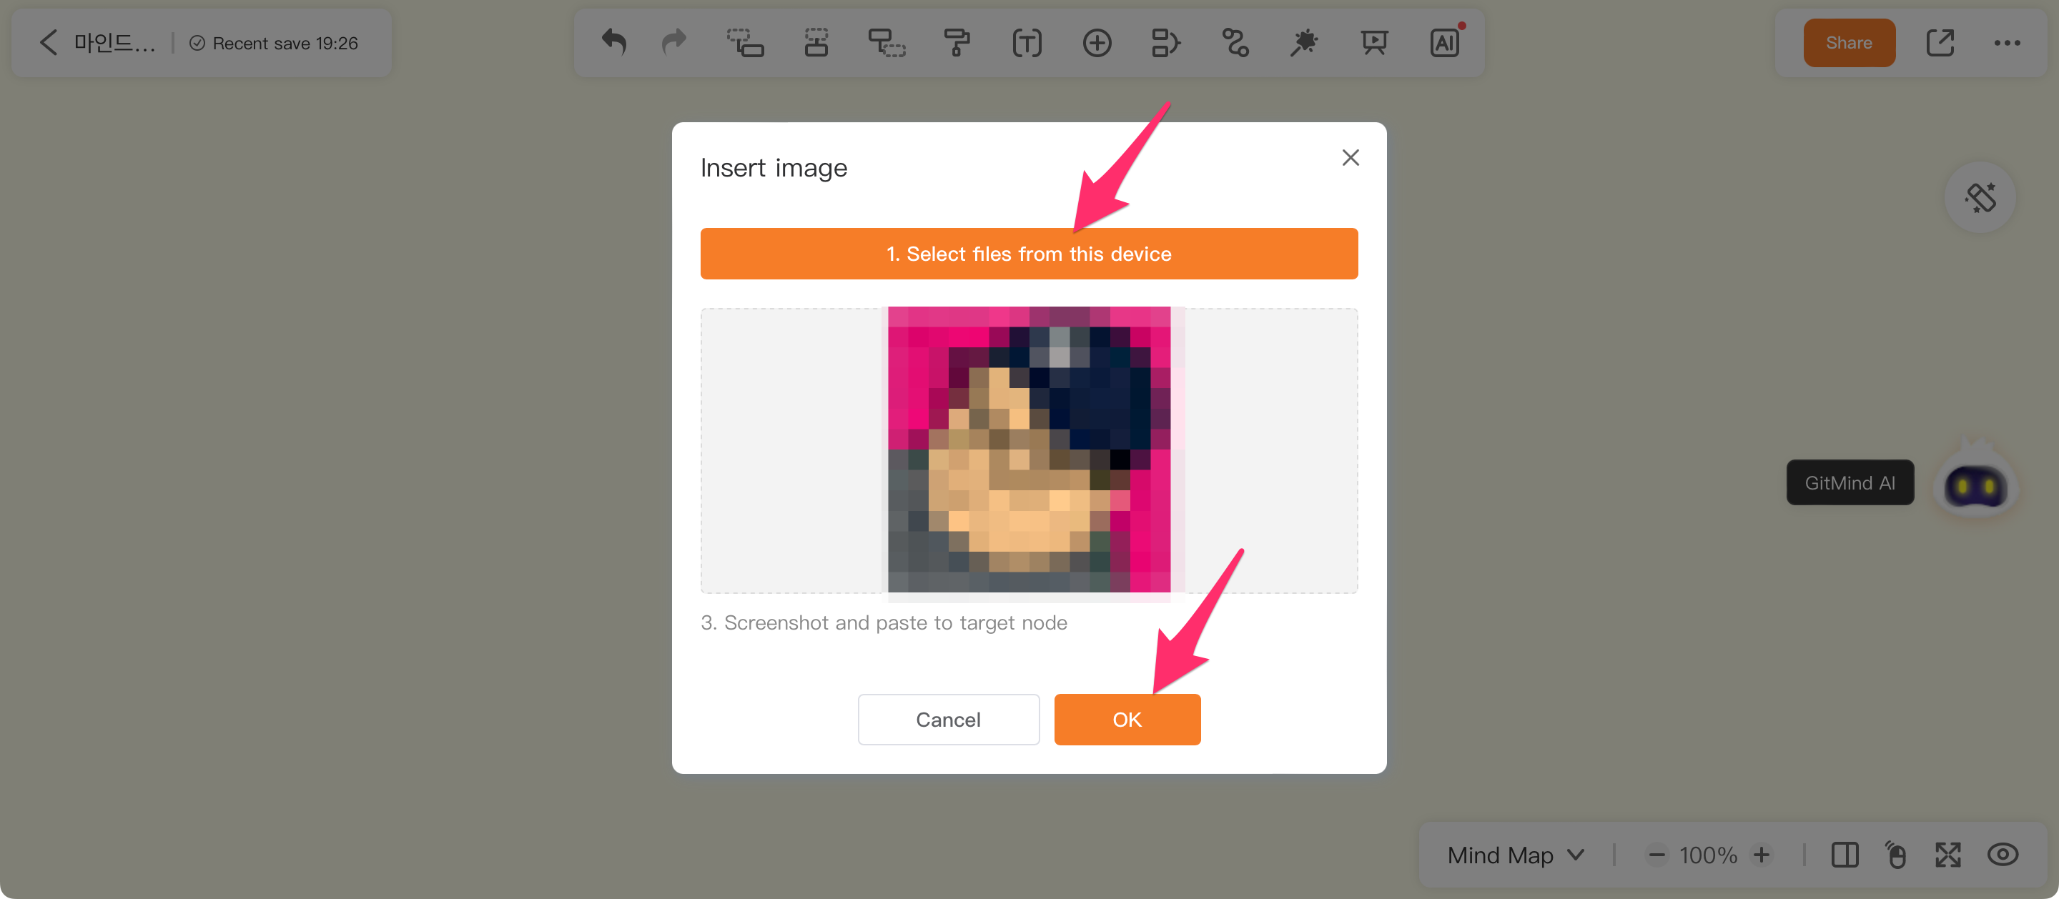Click the redo arrow icon

click(x=673, y=42)
